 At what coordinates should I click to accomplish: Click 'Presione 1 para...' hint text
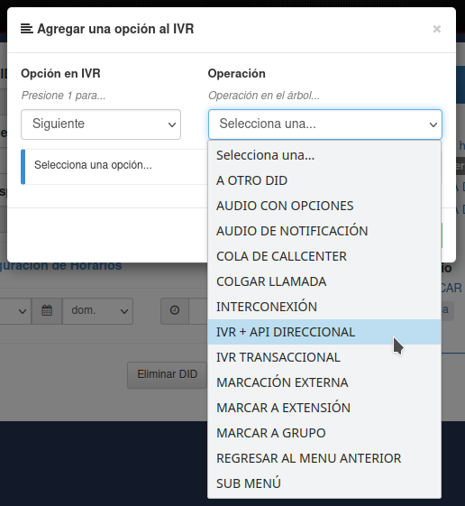[63, 96]
